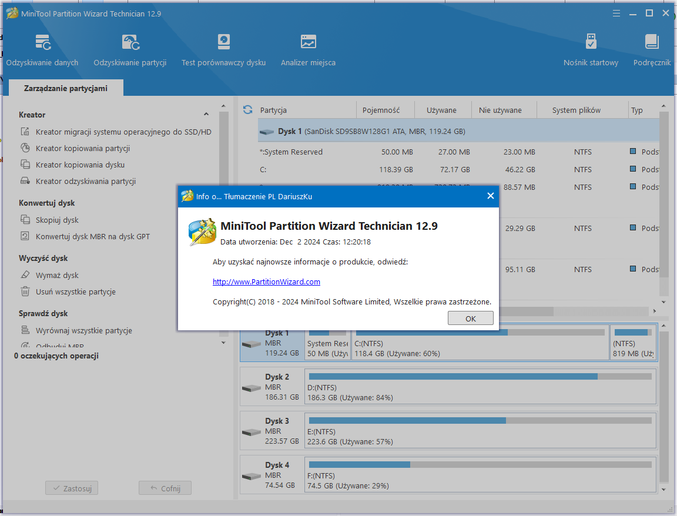The height and width of the screenshot is (516, 677).
Task: Click OK in the Info dialog
Action: coord(471,318)
